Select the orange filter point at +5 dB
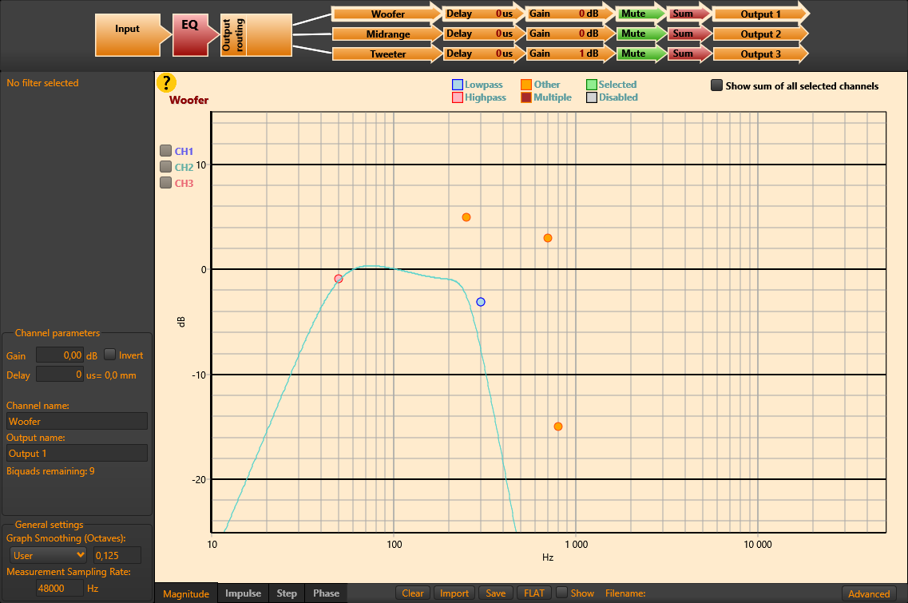The height and width of the screenshot is (603, 908). (466, 217)
